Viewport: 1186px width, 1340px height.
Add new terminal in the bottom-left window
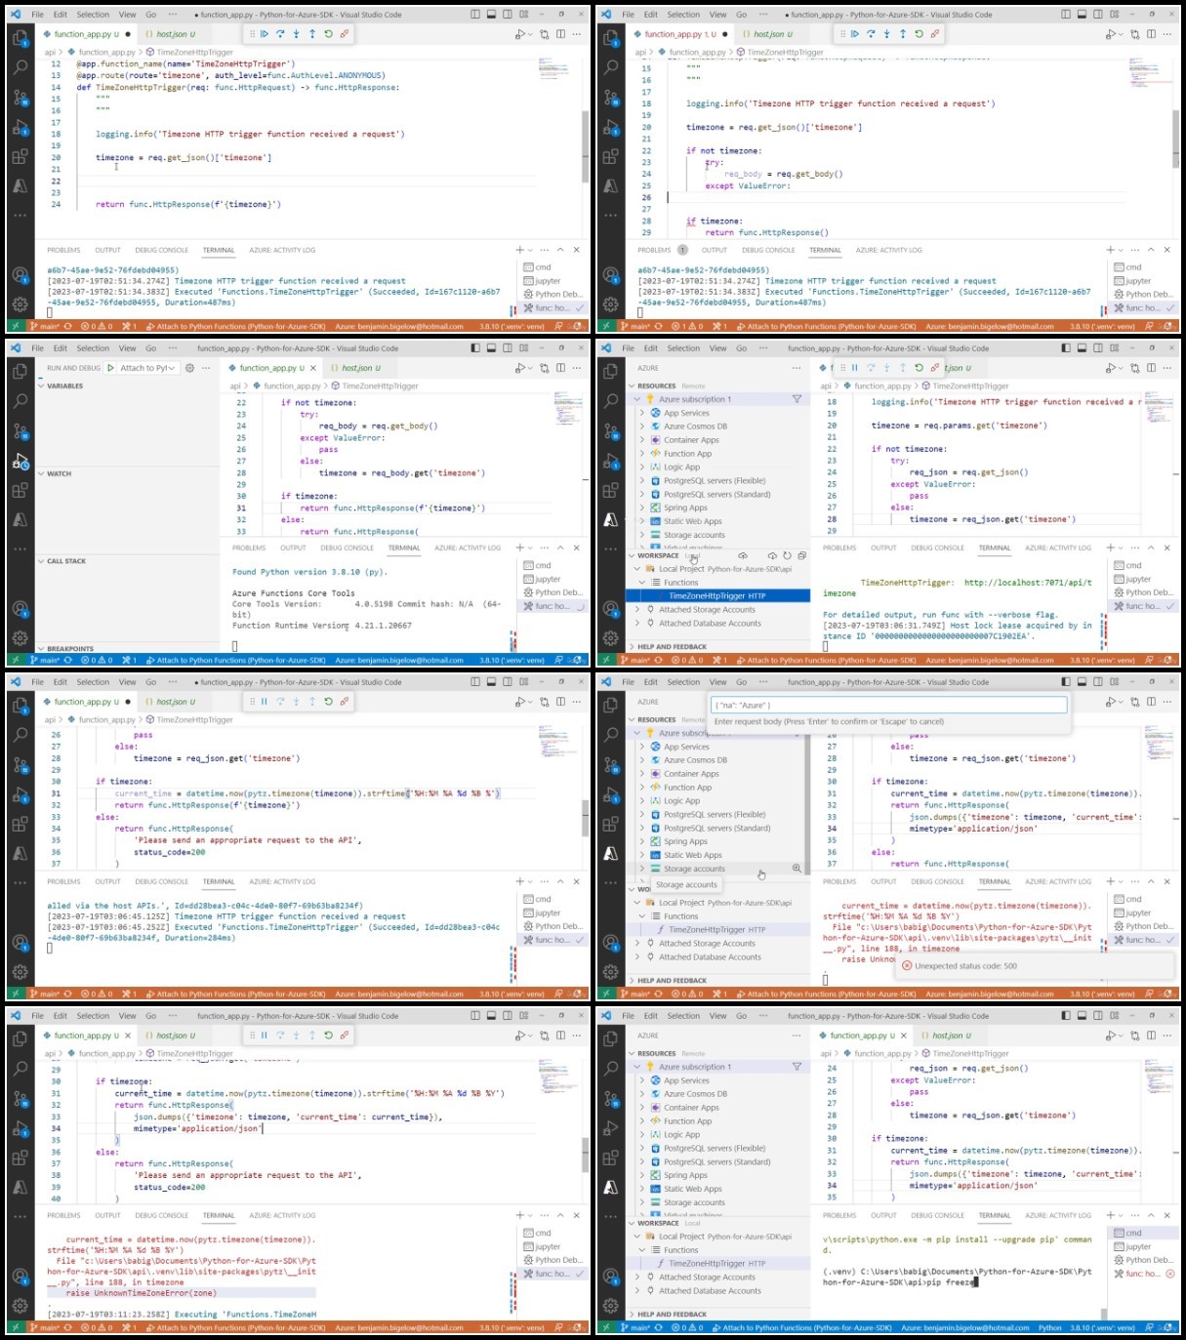coord(519,1215)
